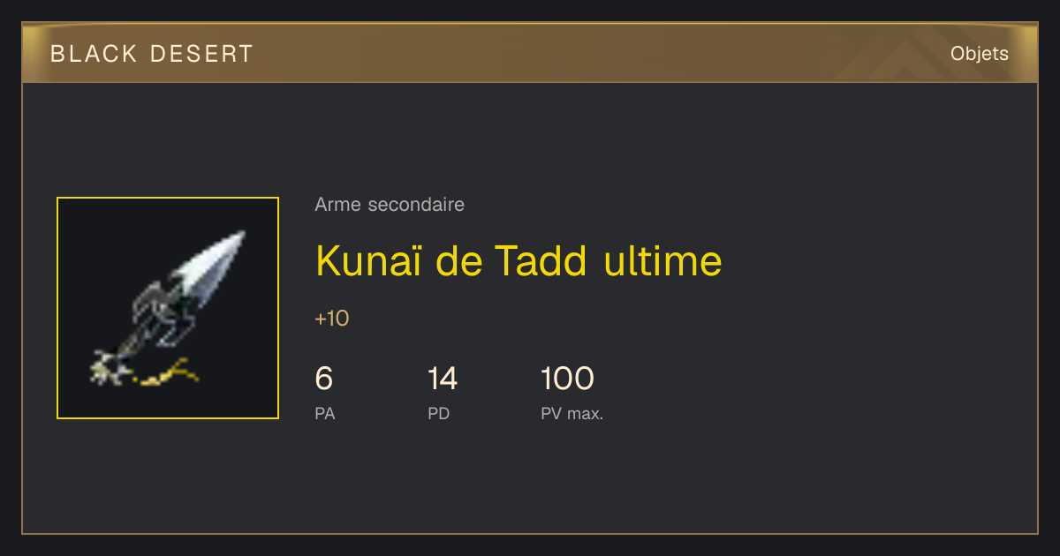1060x556 pixels.
Task: Click the PA stat label
Action: coord(325,413)
